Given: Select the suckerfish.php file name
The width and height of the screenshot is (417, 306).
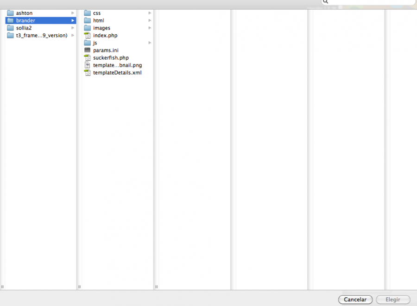Looking at the screenshot, I should pos(111,58).
